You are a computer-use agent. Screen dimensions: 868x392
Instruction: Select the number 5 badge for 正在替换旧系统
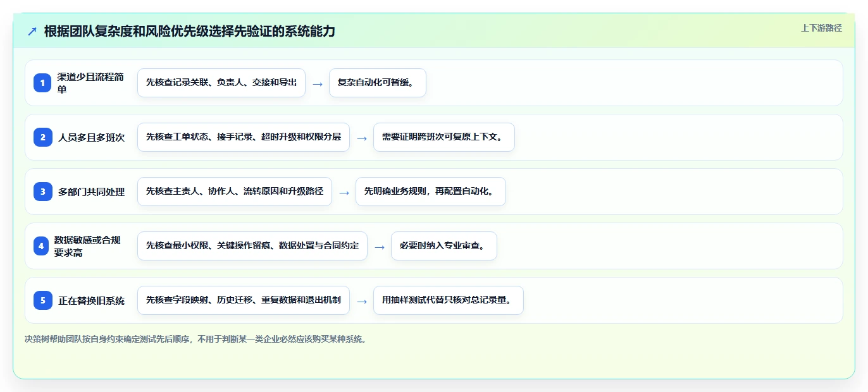point(42,300)
